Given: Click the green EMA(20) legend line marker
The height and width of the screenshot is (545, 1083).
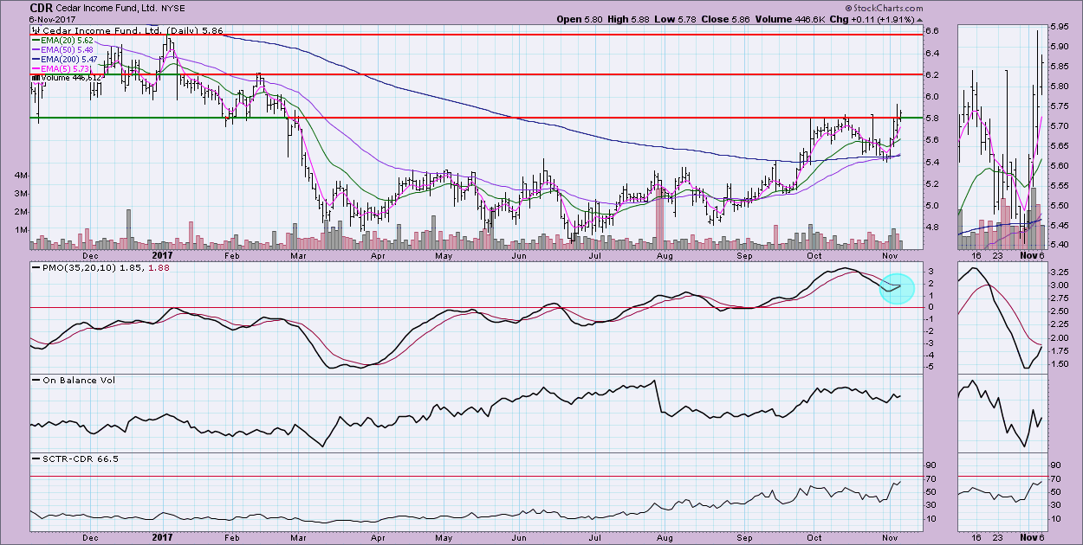Looking at the screenshot, I should pyautogui.click(x=35, y=40).
